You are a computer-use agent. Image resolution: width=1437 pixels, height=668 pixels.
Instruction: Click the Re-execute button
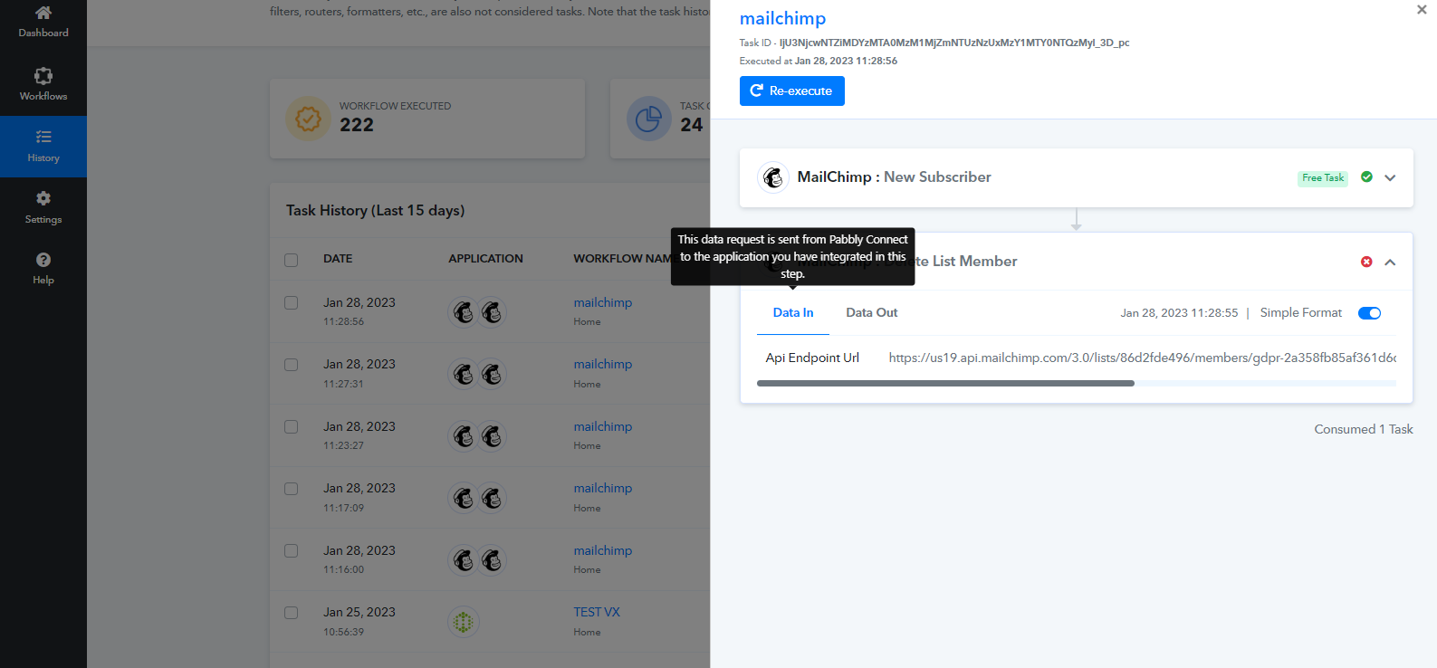click(792, 91)
